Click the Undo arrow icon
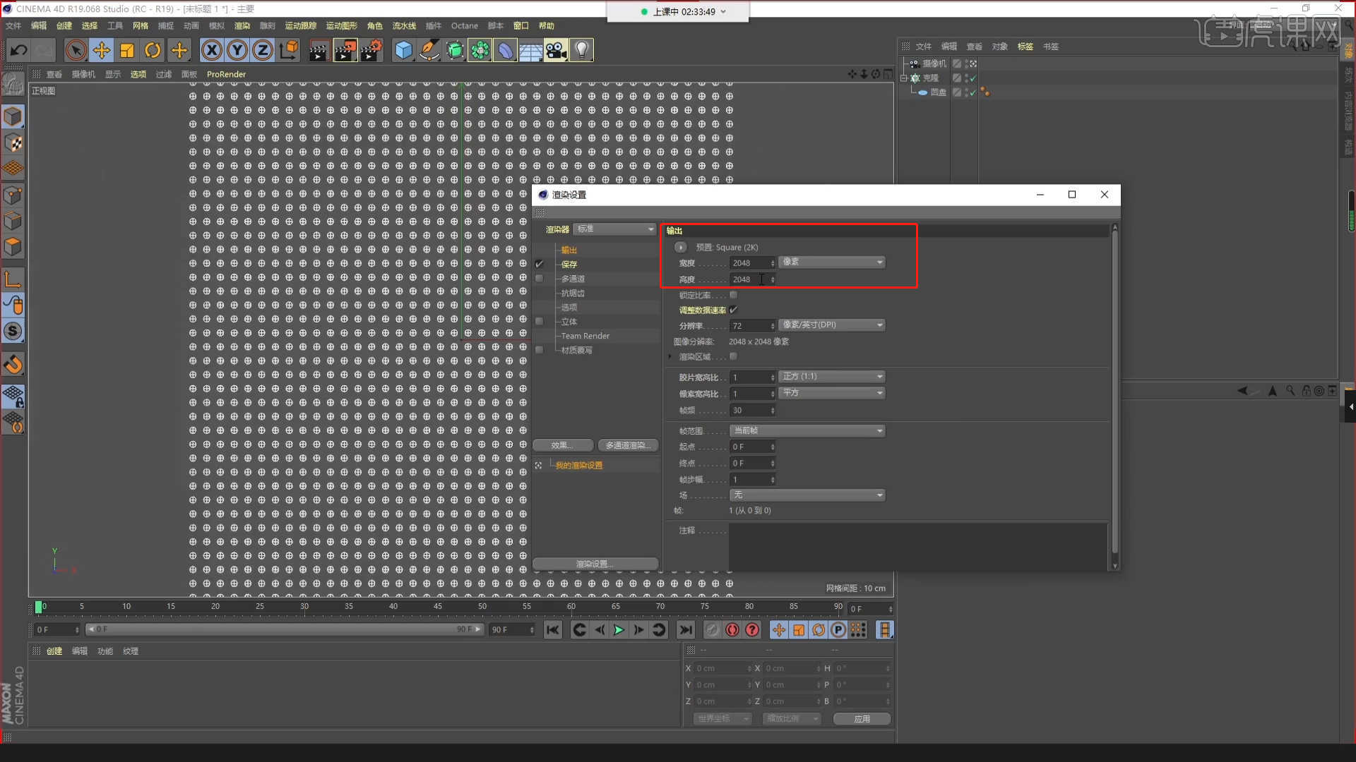This screenshot has width=1356, height=762. (x=19, y=50)
